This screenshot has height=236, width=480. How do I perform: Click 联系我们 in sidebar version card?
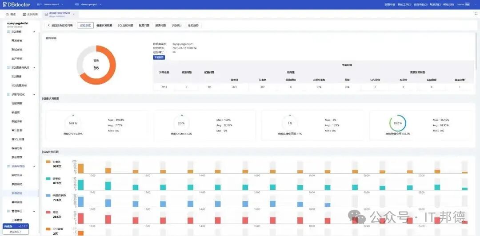(15, 232)
